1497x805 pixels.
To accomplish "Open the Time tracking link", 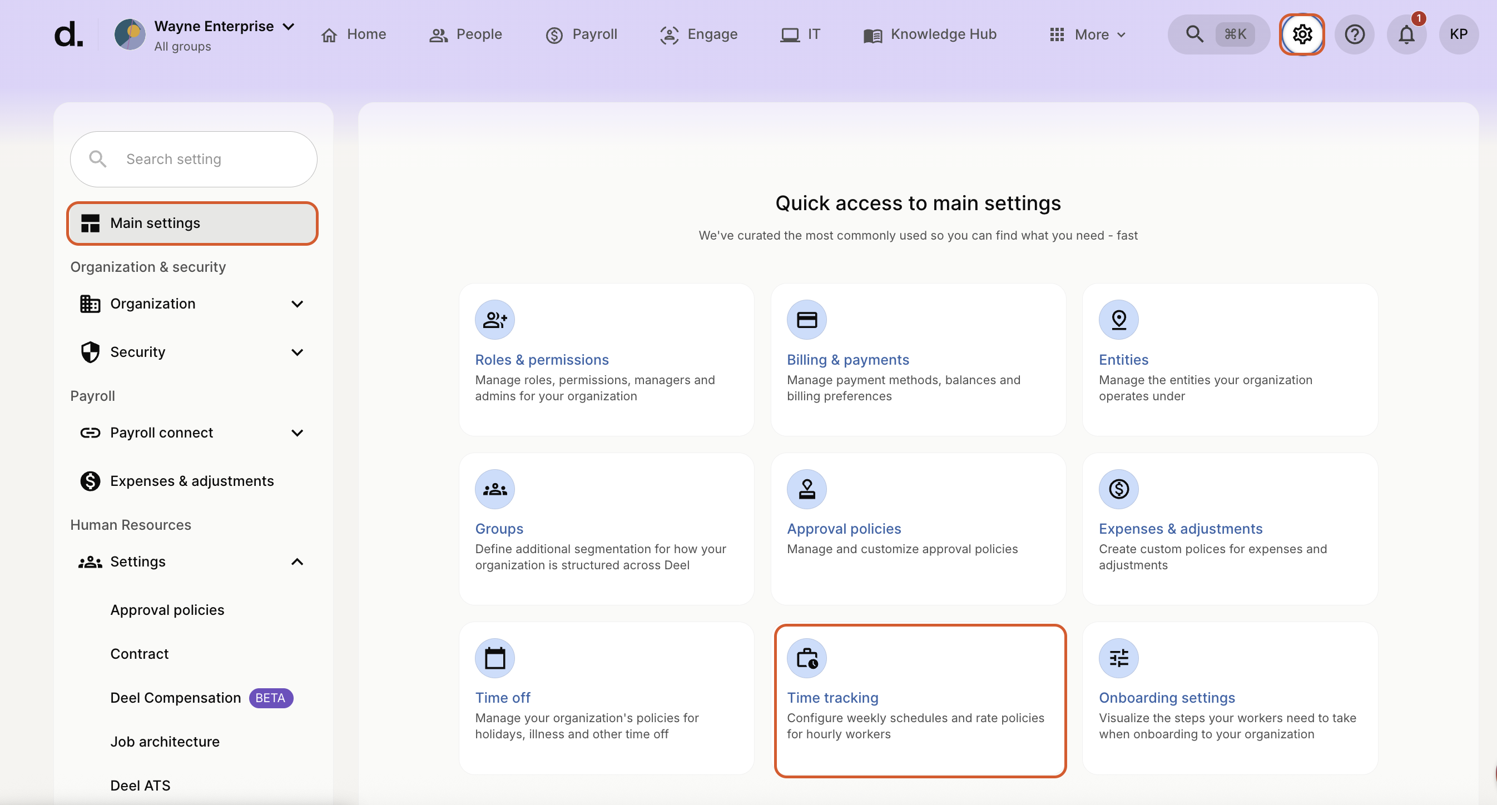I will click(832, 698).
